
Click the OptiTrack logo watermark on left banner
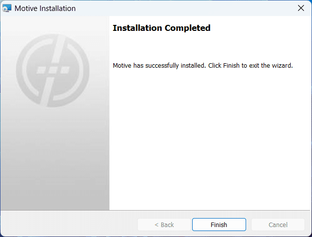click(x=52, y=70)
